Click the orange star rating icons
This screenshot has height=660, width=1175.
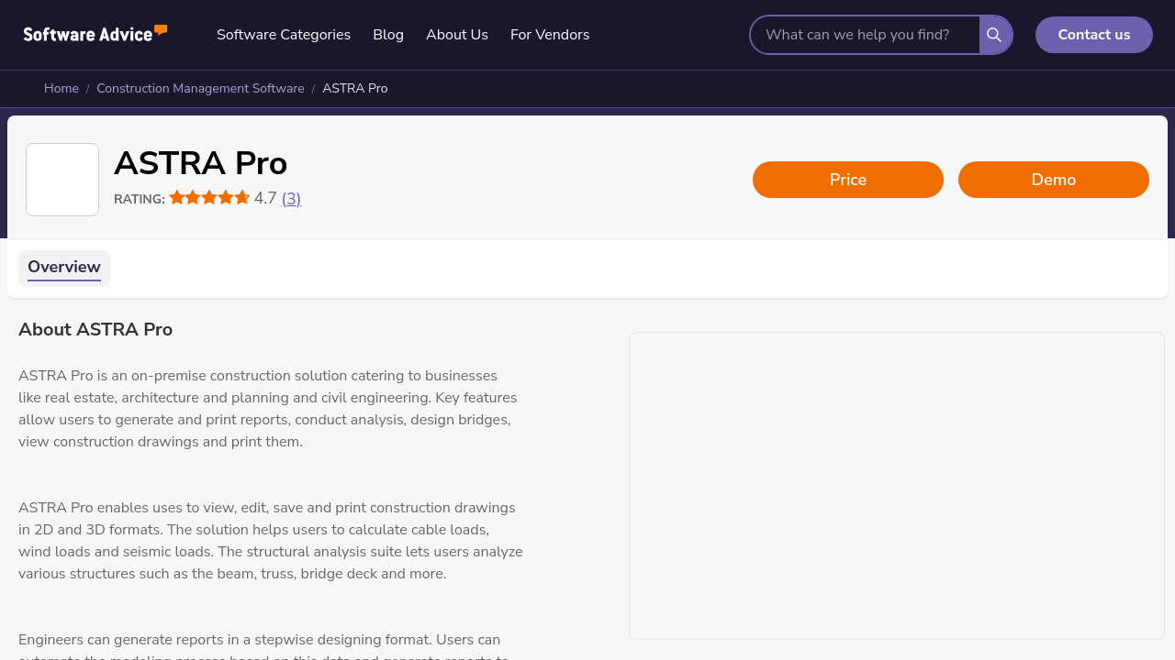coord(209,198)
